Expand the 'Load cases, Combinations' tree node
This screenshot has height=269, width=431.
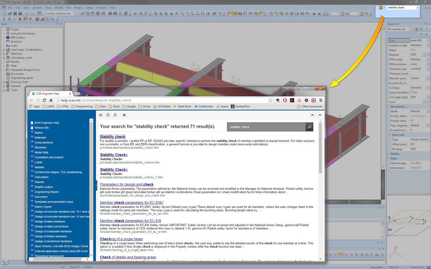[4, 50]
